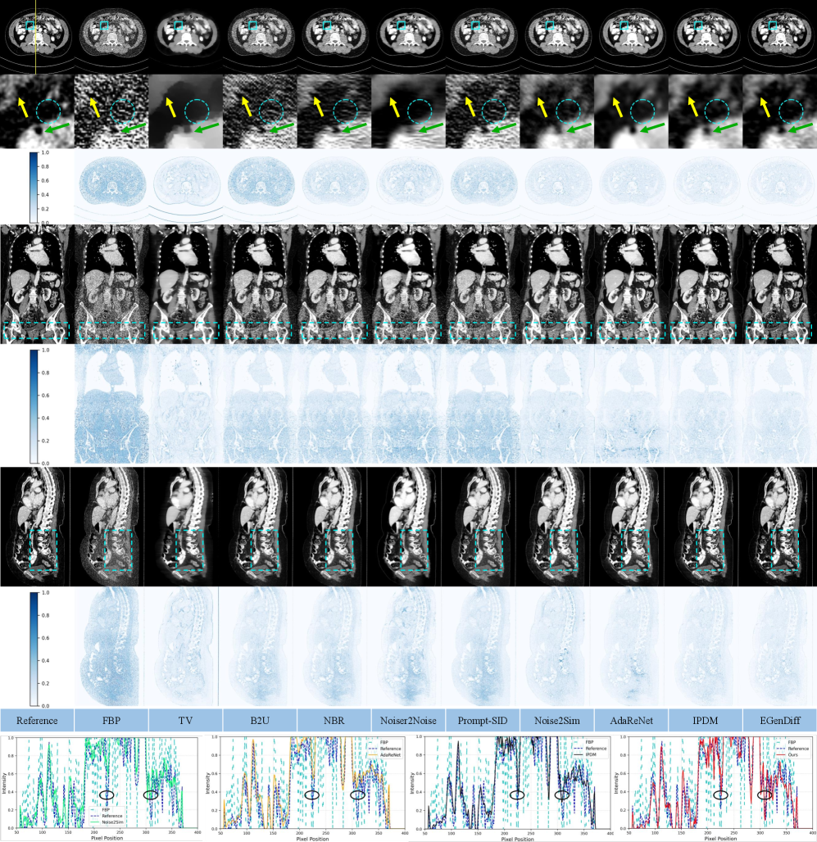Viewport: 817px width, 842px height.
Task: Click the EGenDiff column label
Action: (779, 720)
